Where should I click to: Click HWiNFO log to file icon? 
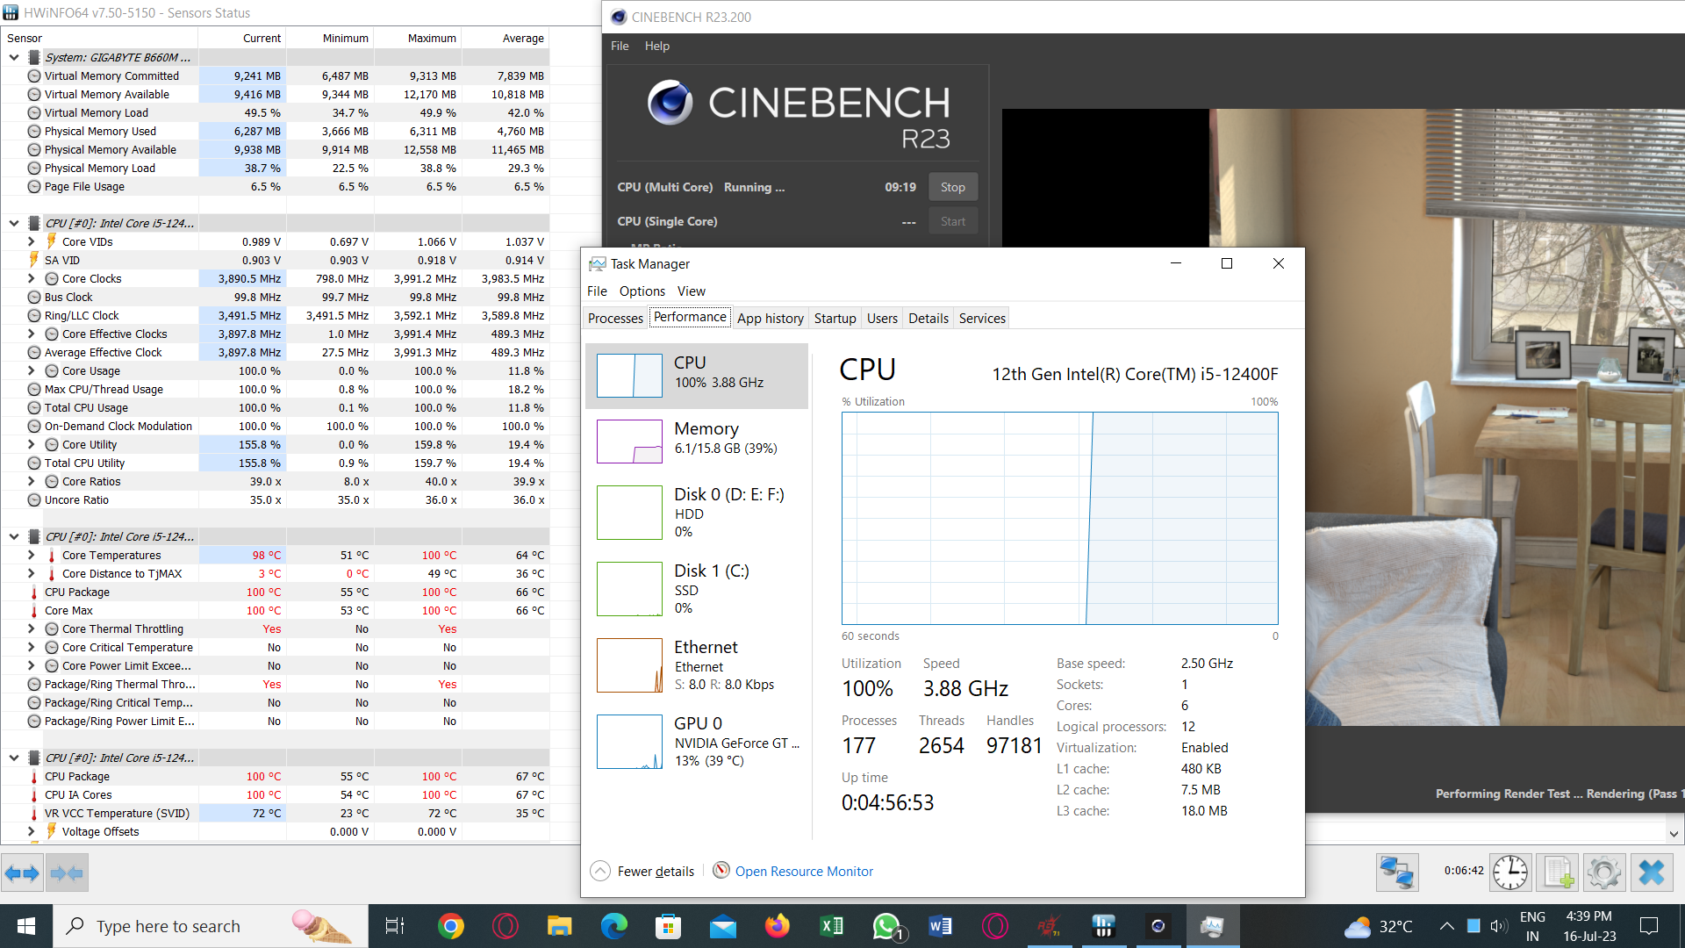1558,873
